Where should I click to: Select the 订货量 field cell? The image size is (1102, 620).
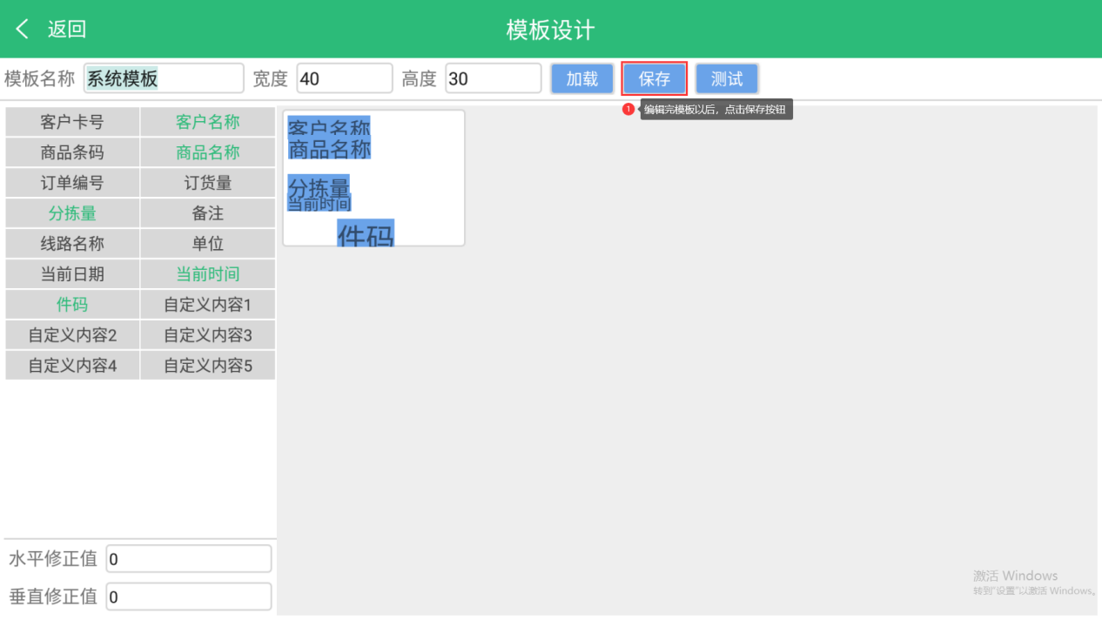point(207,184)
